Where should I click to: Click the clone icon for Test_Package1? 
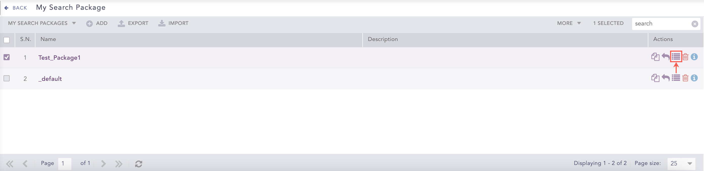(655, 57)
